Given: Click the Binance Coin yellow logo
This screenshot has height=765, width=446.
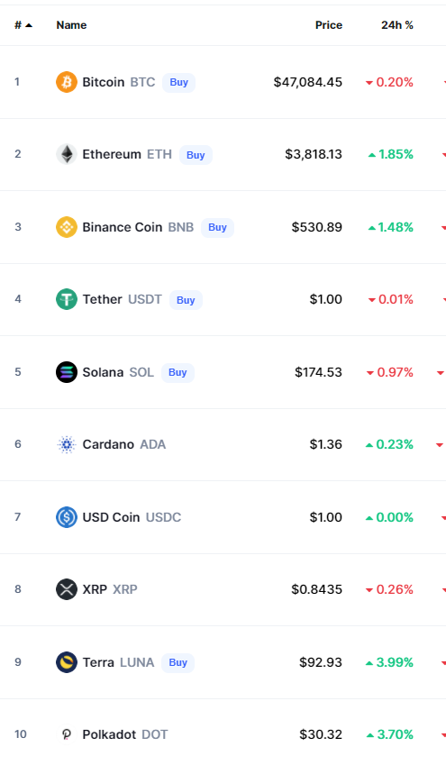Looking at the screenshot, I should pyautogui.click(x=67, y=227).
